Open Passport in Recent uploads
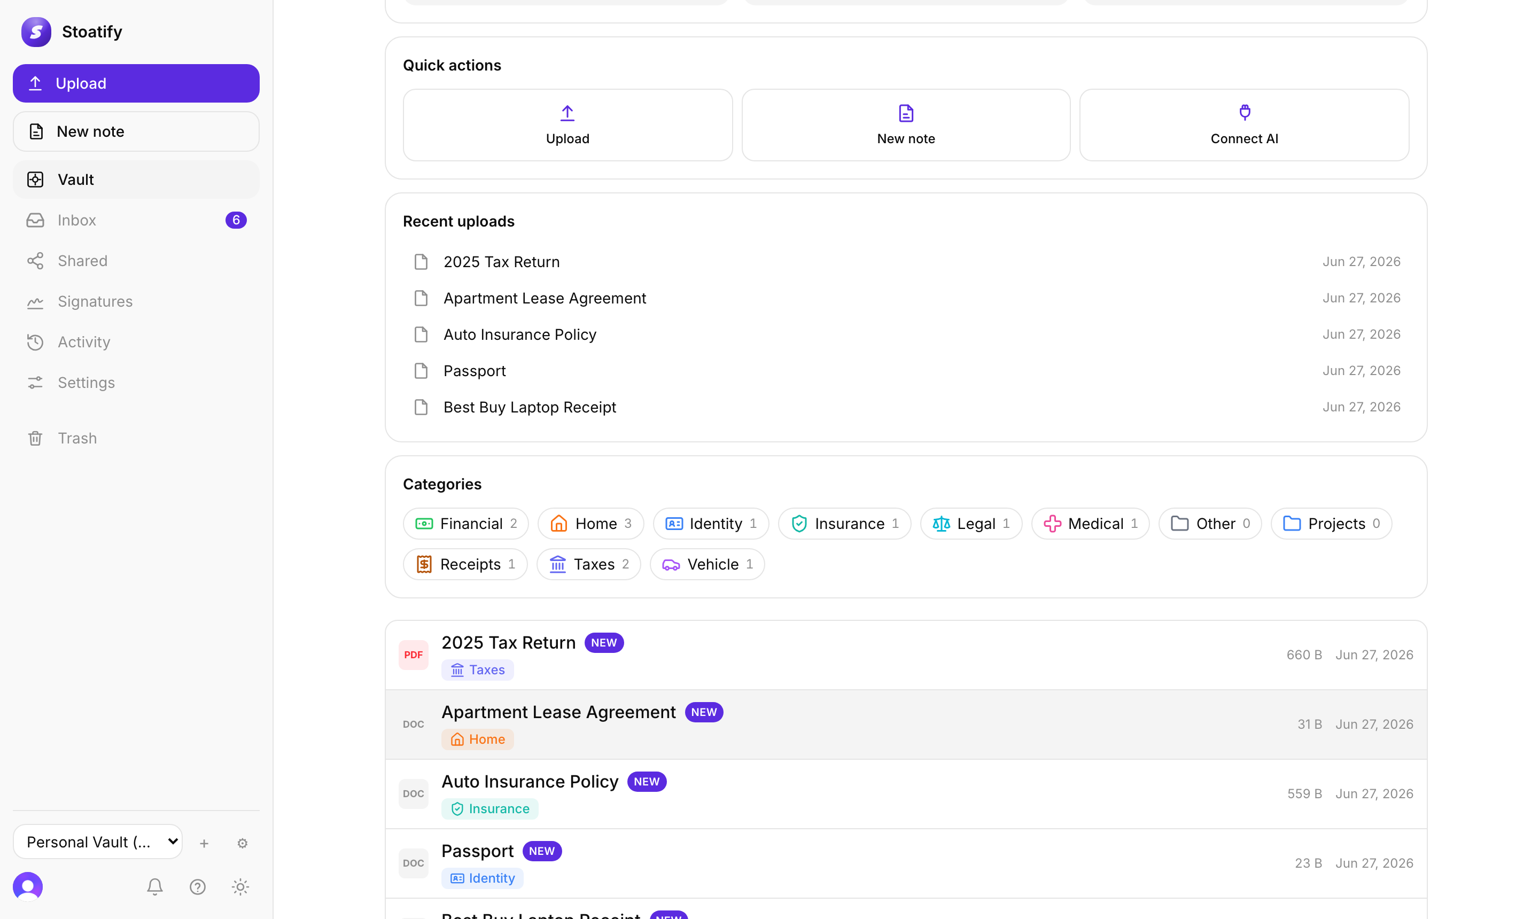 [x=906, y=371]
